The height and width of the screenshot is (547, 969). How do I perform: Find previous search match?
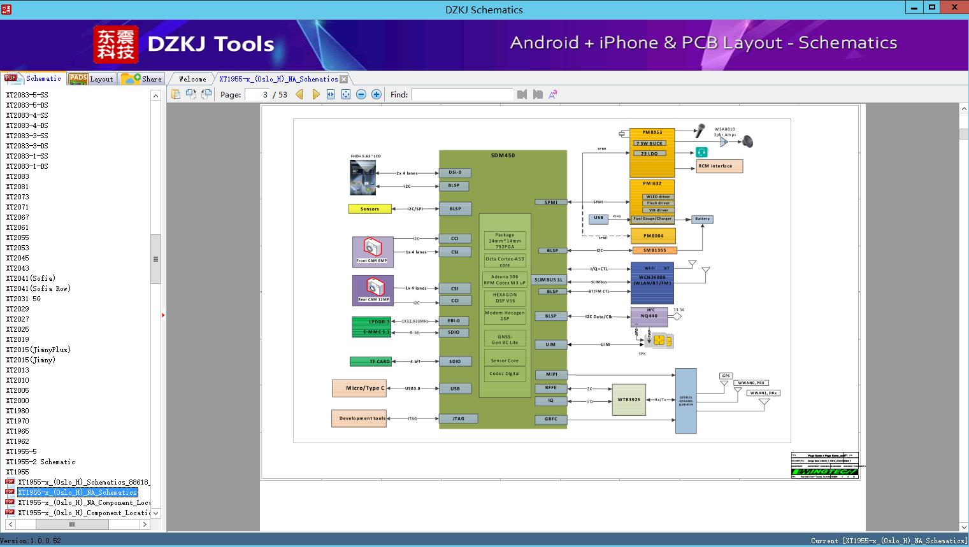(522, 94)
